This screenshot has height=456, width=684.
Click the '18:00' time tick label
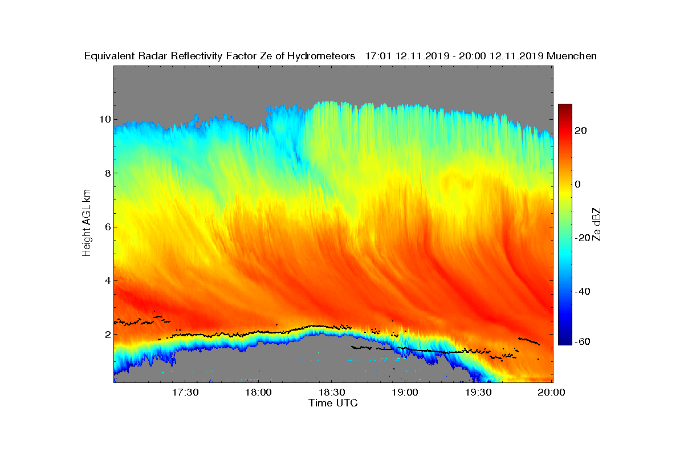click(x=259, y=393)
